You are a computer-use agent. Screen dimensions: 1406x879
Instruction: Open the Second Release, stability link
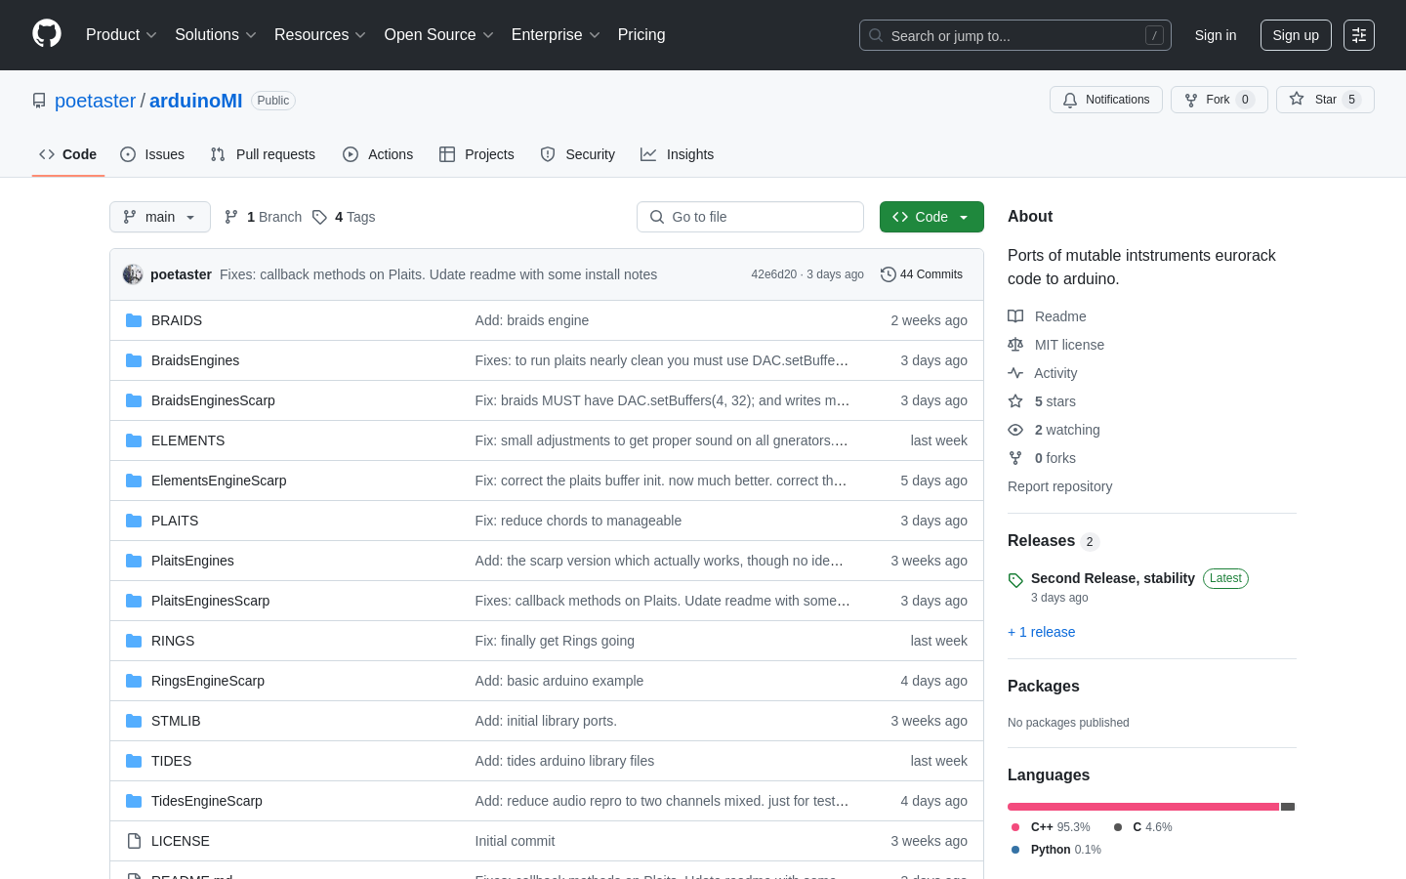(1113, 578)
